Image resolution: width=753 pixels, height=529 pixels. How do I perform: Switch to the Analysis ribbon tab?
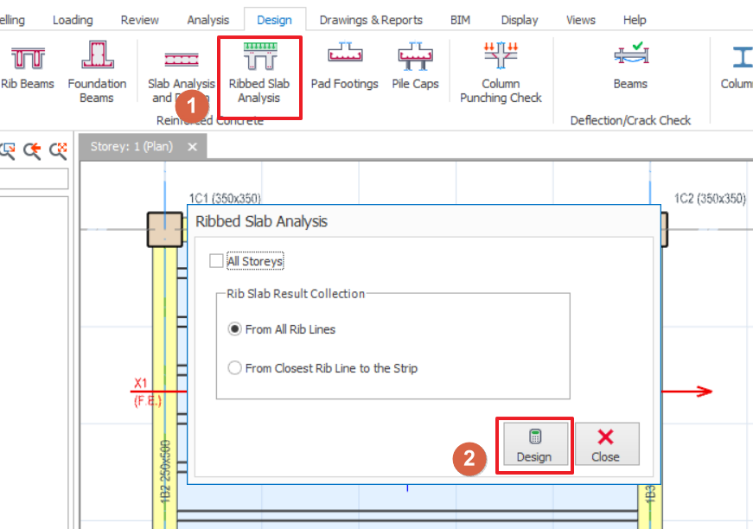tap(208, 20)
